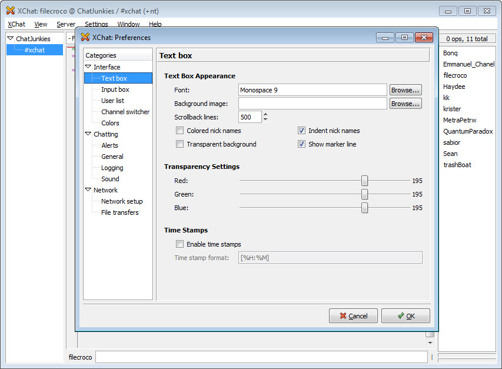The image size is (502, 369).
Task: Select Text box category
Action: [118, 78]
